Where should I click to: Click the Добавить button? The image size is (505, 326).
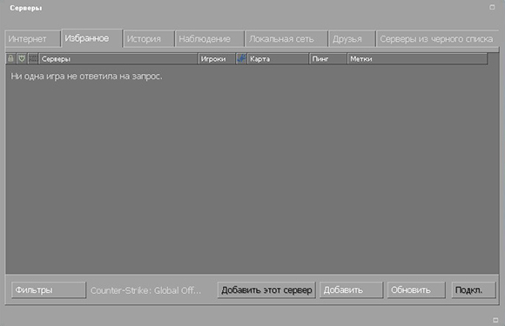coord(351,290)
